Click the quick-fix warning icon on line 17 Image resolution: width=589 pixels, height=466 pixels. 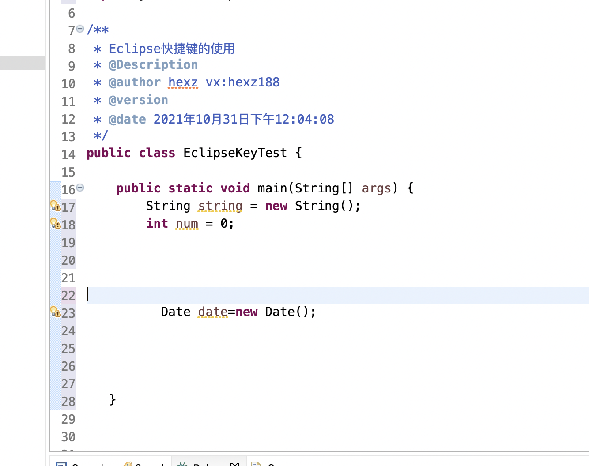(55, 206)
